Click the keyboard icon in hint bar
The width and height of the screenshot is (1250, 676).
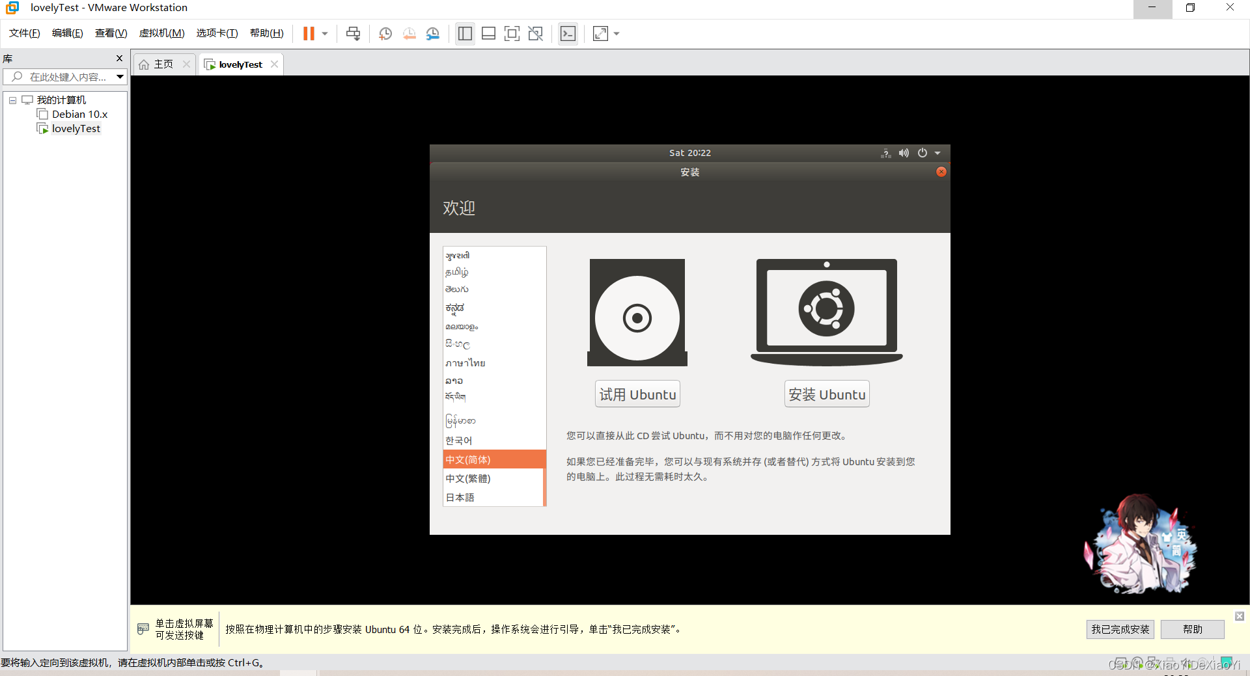click(143, 629)
